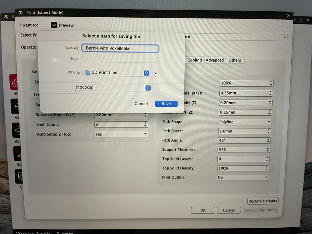
Task: Expand the save dialog with chevron button
Action: (x=155, y=73)
